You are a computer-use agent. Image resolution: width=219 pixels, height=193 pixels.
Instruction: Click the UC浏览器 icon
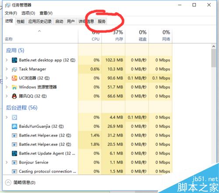click(x=14, y=78)
